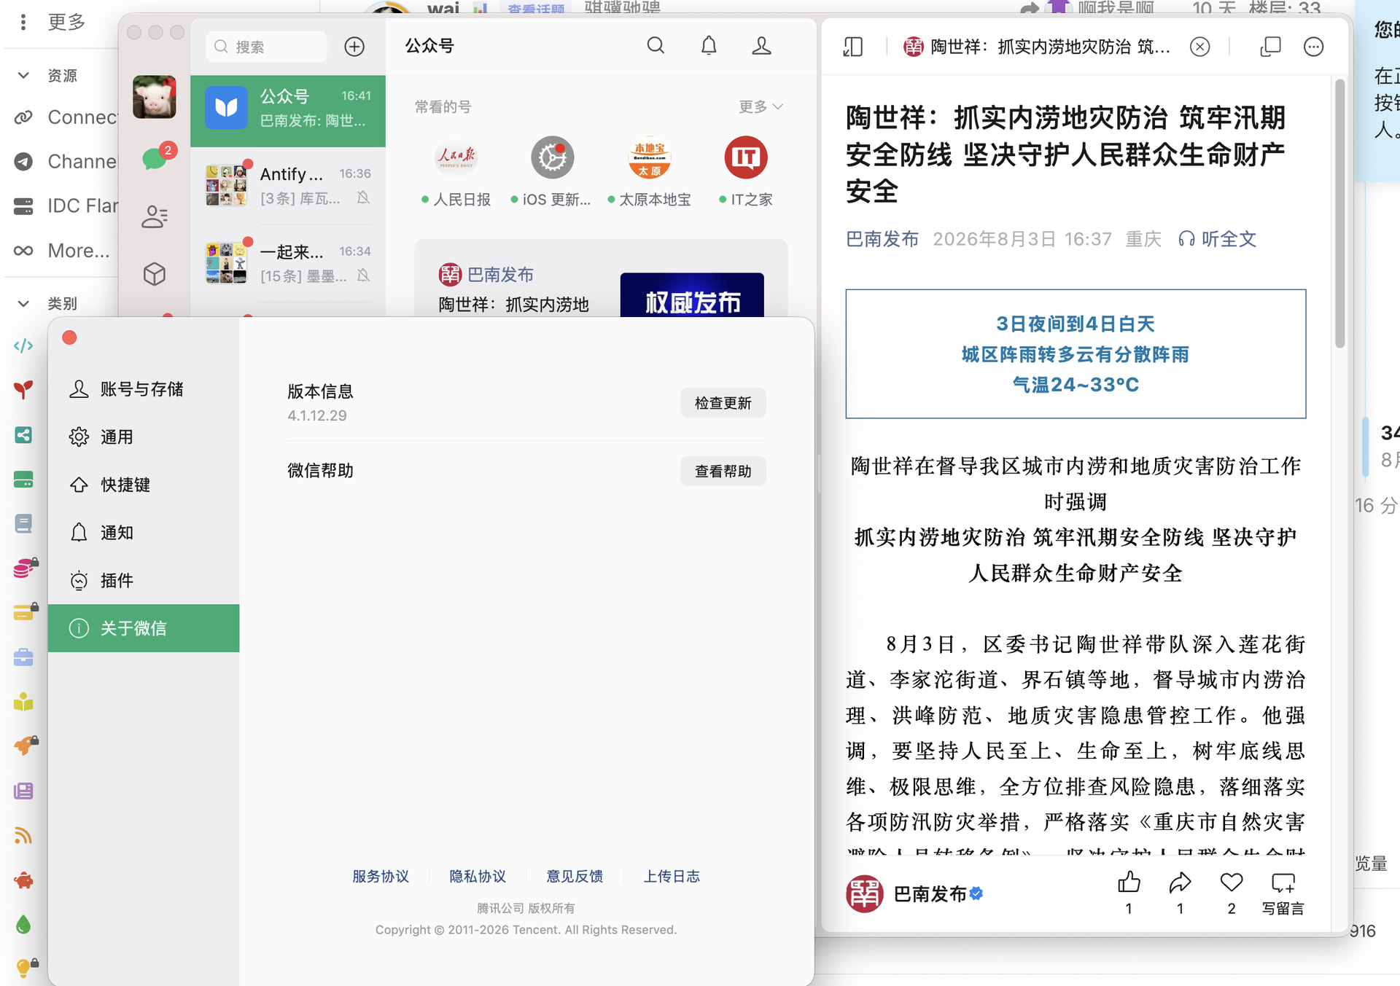The height and width of the screenshot is (986, 1400).
Task: Click the code brackets category icon
Action: coord(23,345)
